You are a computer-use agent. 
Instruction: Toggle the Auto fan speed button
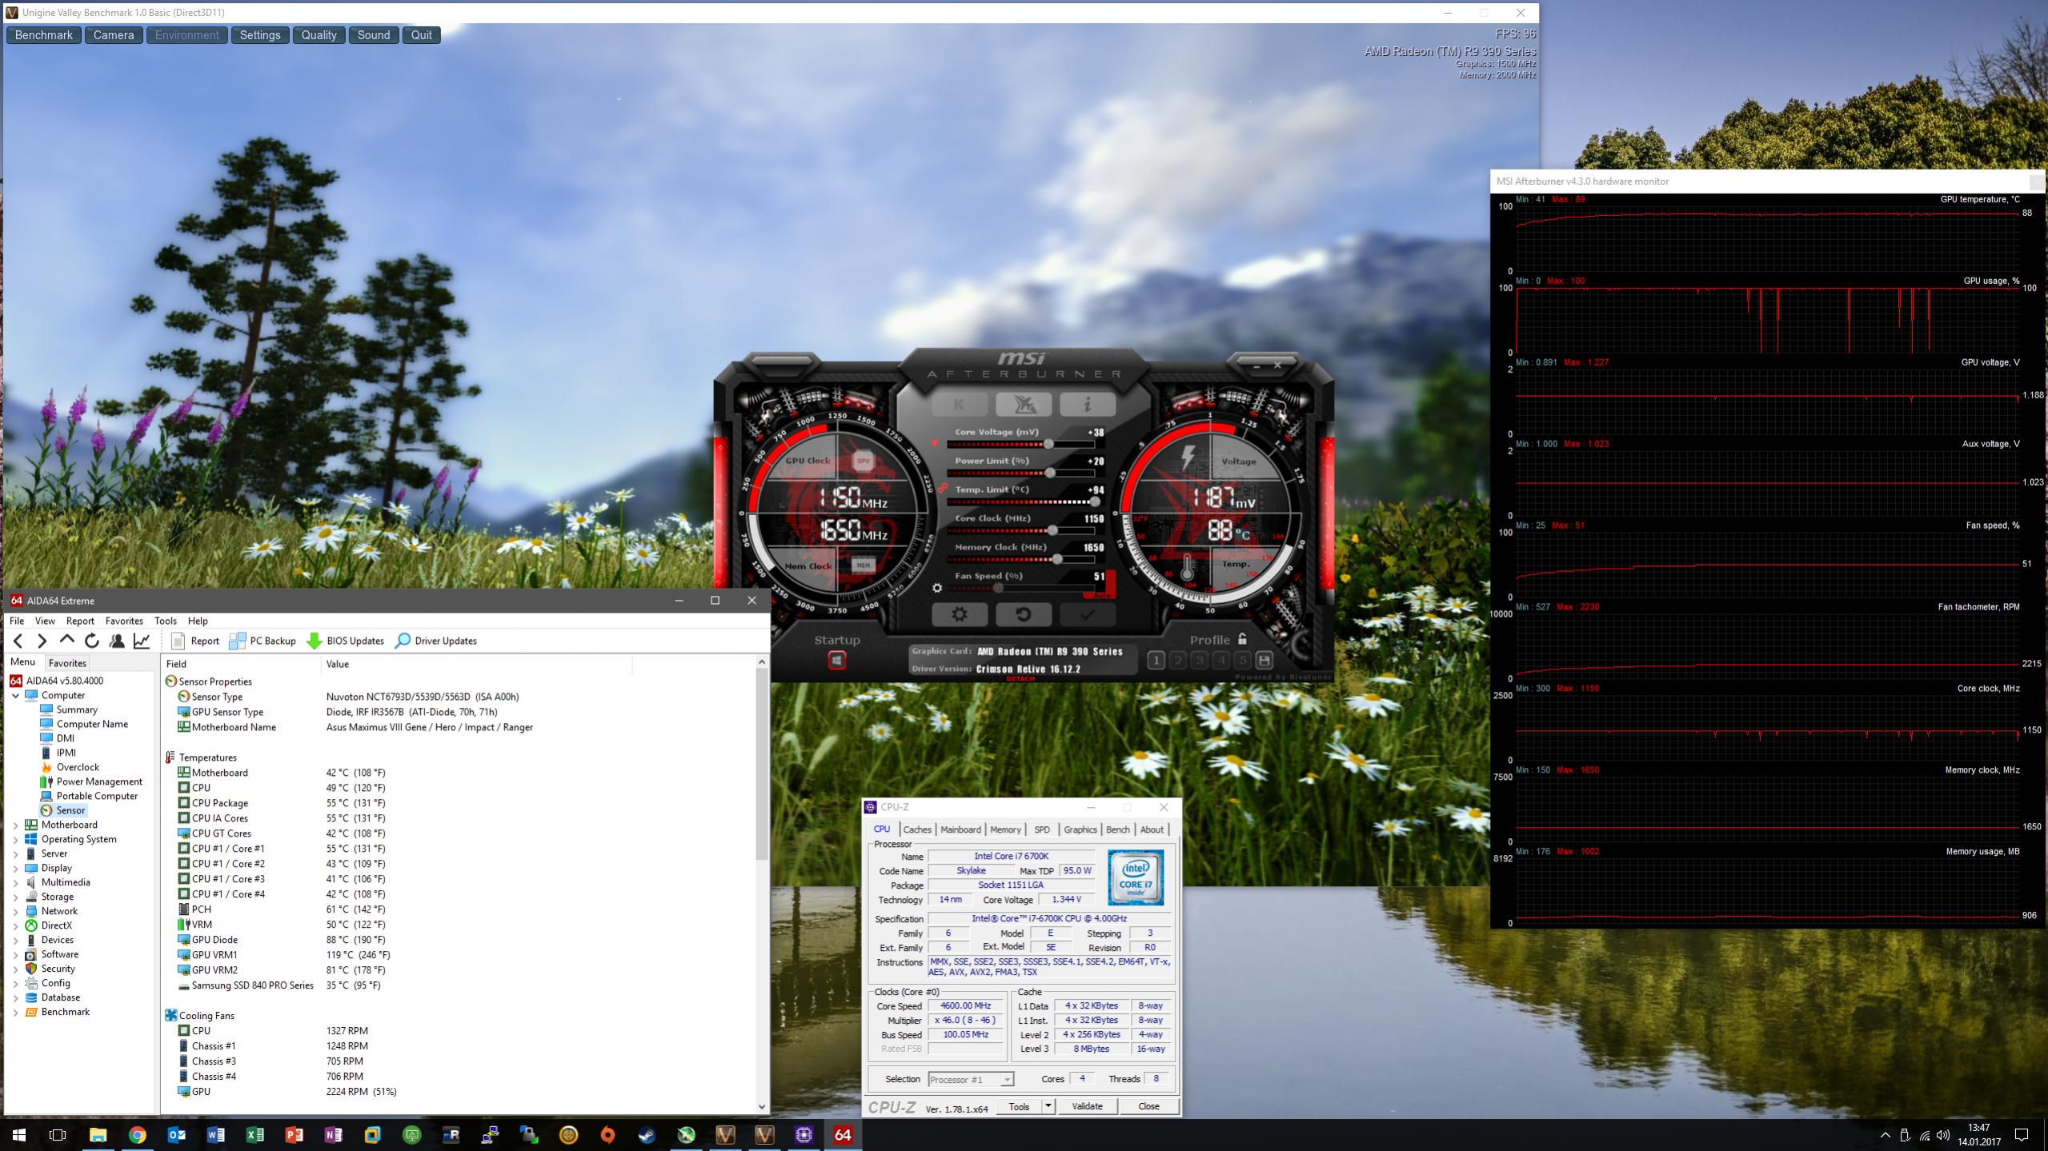coord(1102,594)
